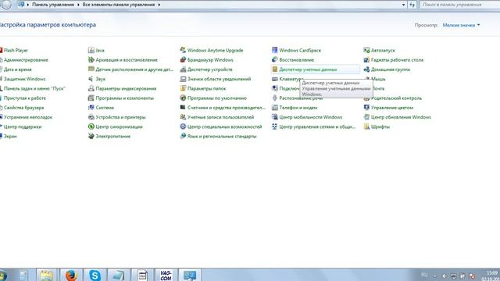Viewport: 500px width, 281px height.
Task: Open Windows Anytime Upgrade
Action: (x=212, y=50)
